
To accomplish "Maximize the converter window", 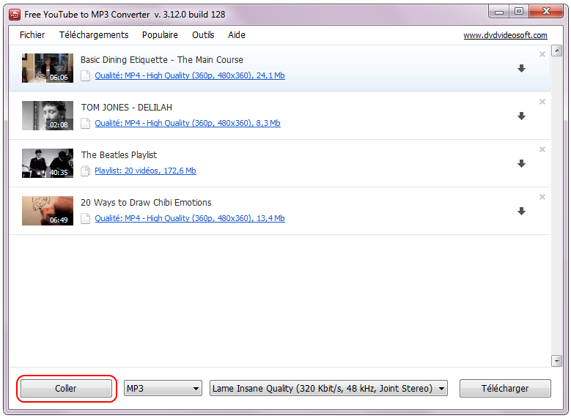I will pos(519,12).
